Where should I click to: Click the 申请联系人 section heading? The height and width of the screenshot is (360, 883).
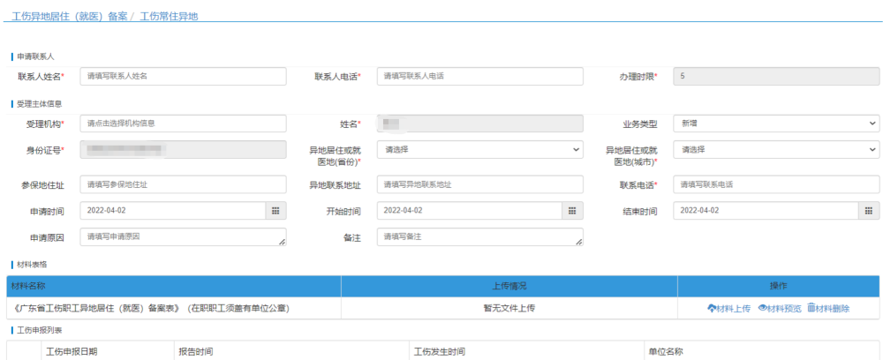(35, 56)
